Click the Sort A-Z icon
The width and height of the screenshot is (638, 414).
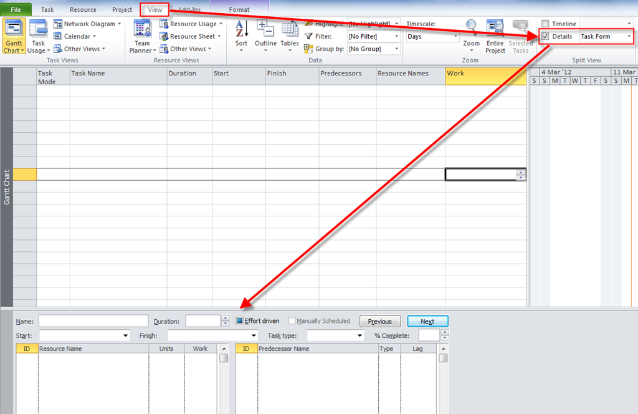pos(241,29)
